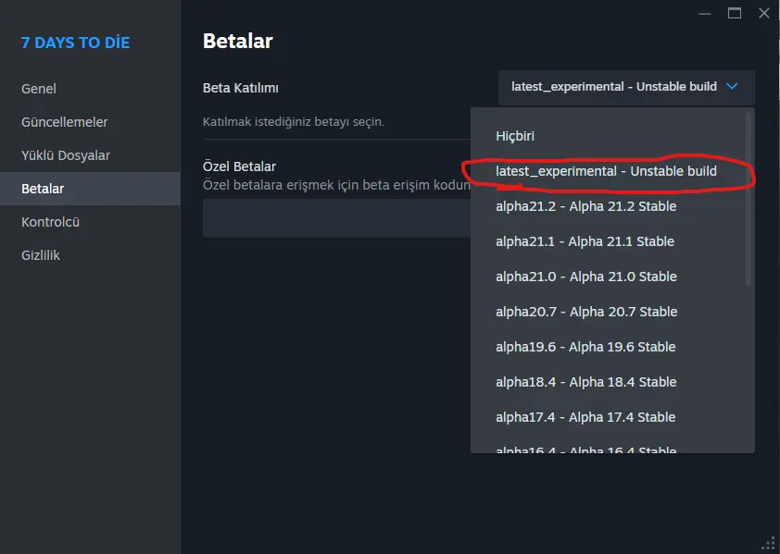
Task: Select the Betalar sidebar tab
Action: pos(90,189)
